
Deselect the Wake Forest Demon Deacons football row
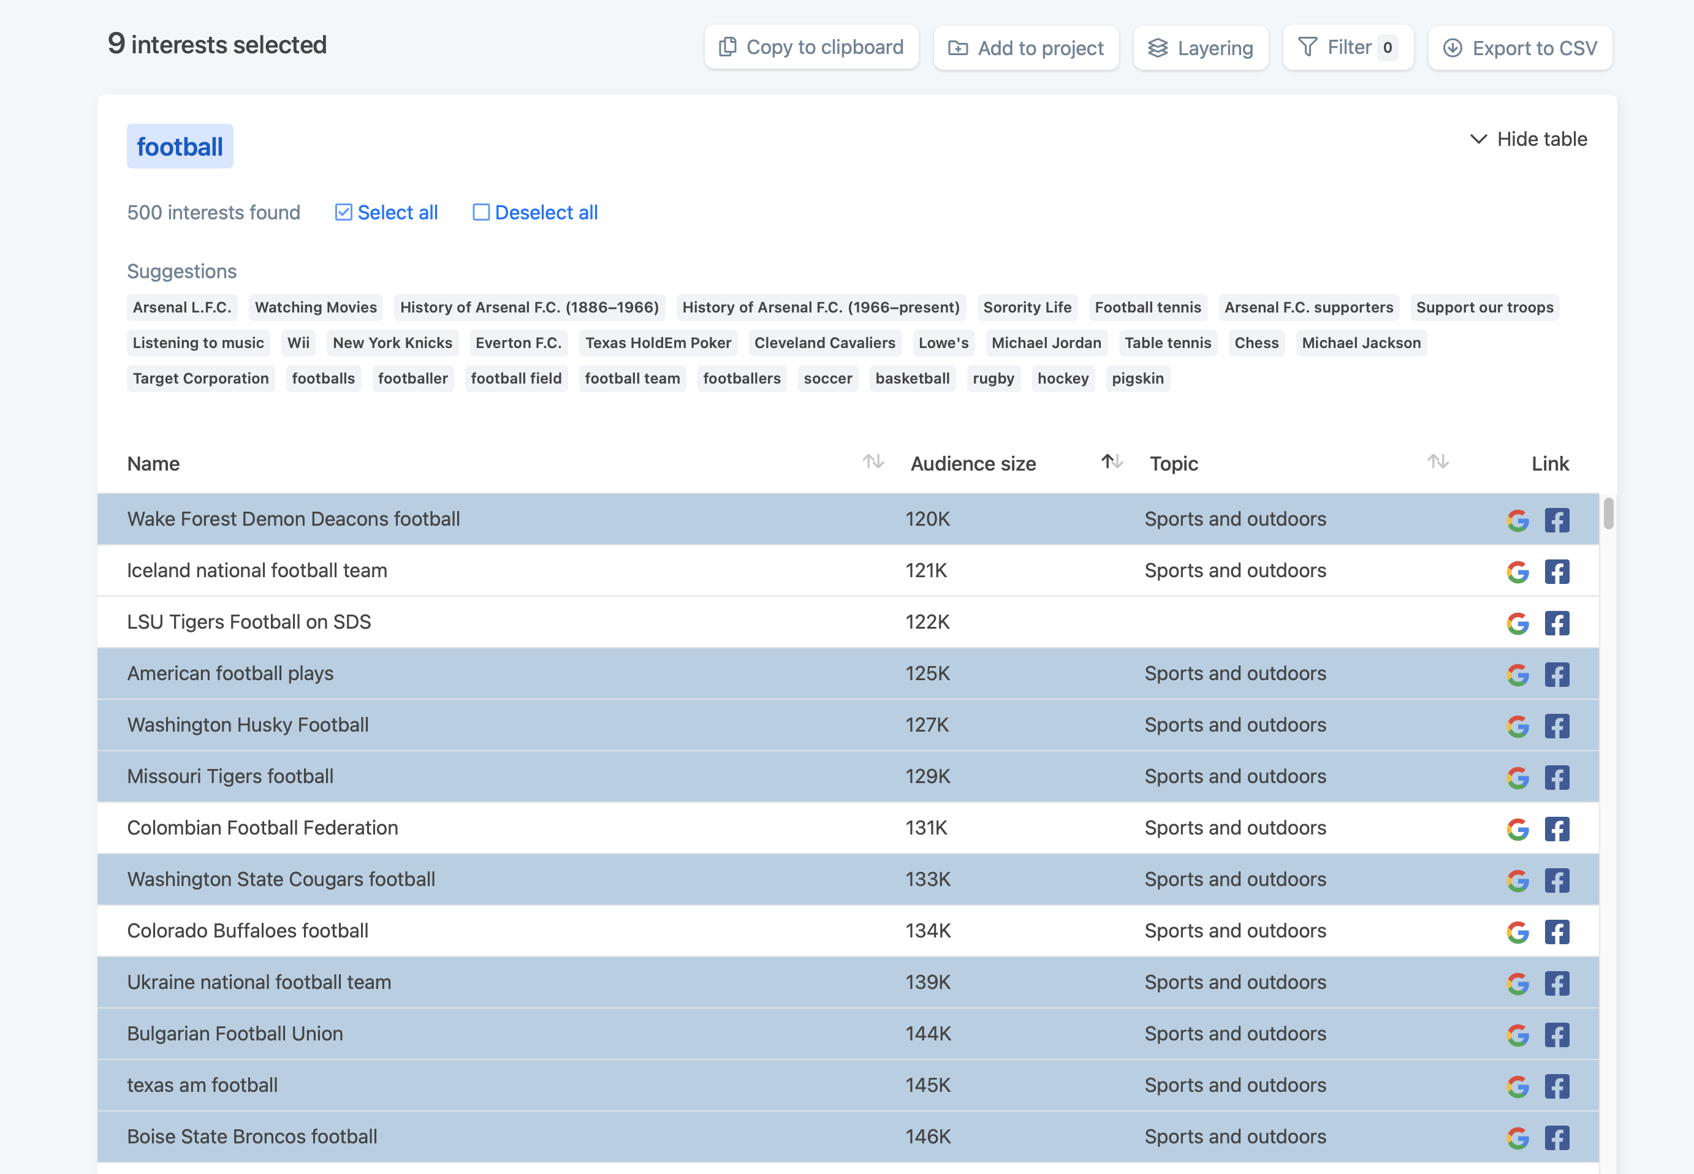848,518
